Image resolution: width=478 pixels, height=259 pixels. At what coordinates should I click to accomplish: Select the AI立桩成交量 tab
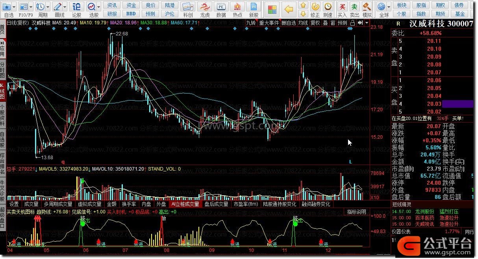click(185, 204)
